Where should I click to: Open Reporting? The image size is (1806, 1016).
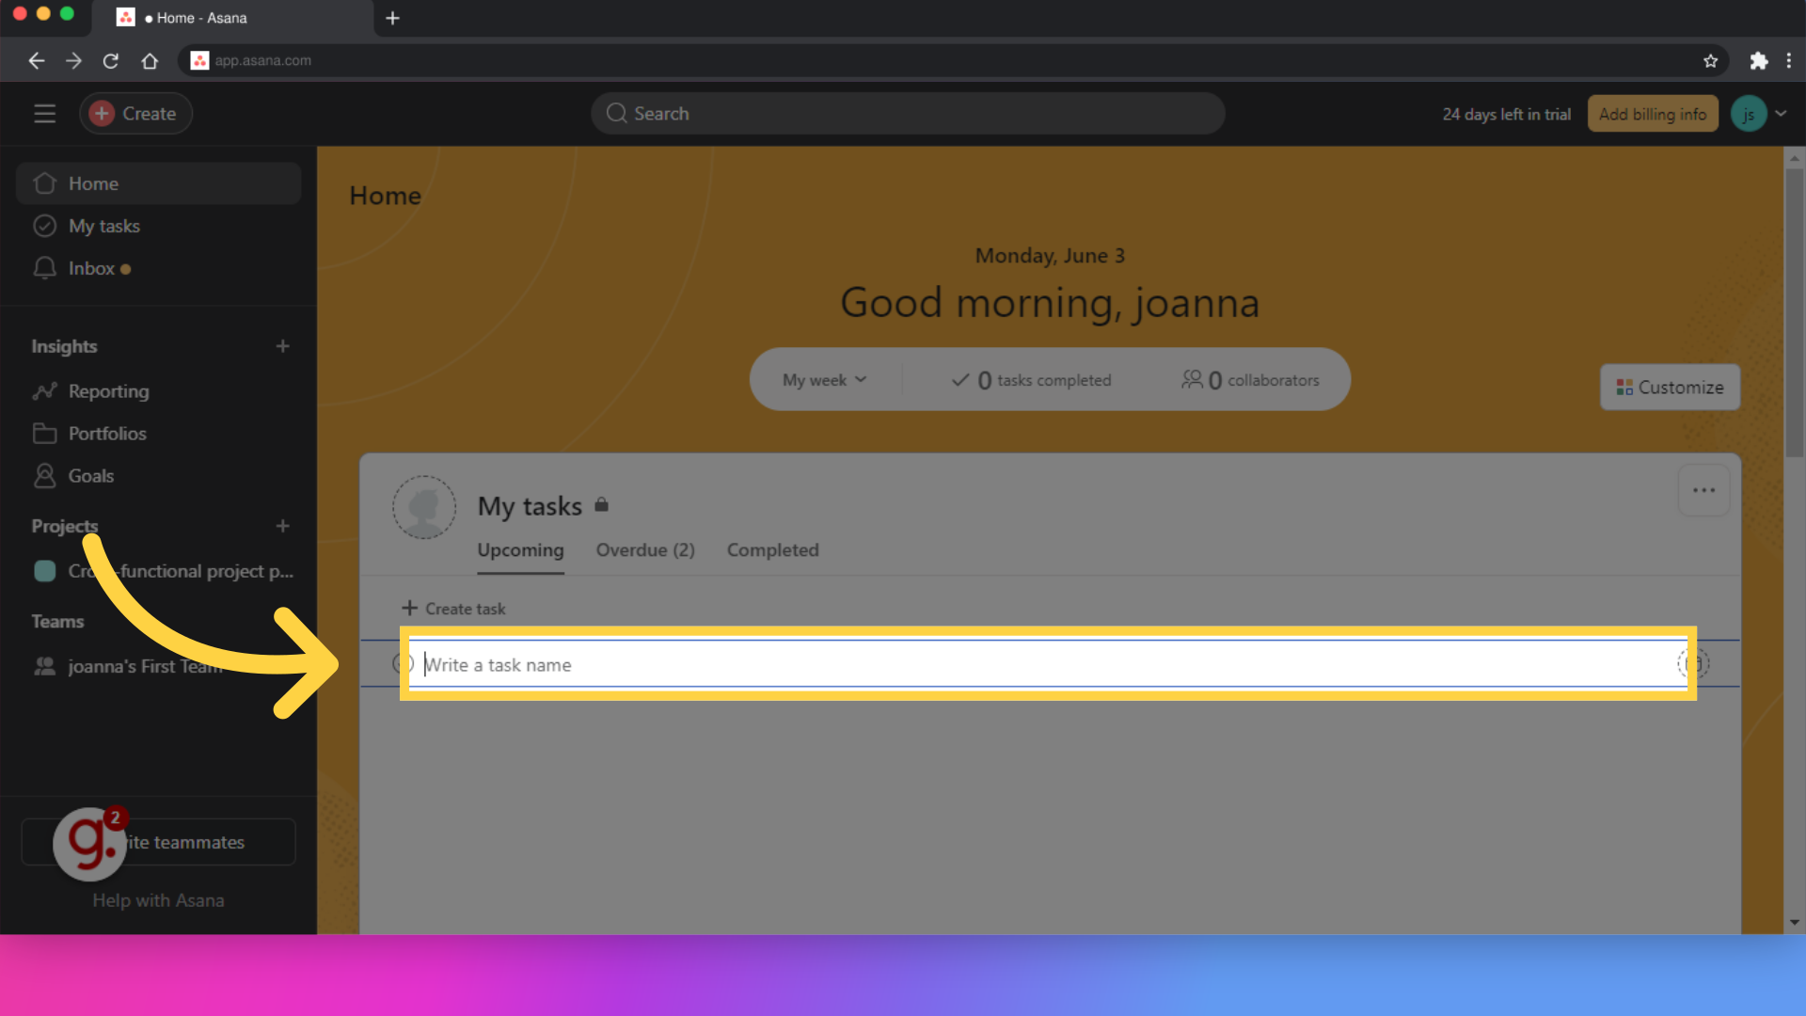pos(158,391)
